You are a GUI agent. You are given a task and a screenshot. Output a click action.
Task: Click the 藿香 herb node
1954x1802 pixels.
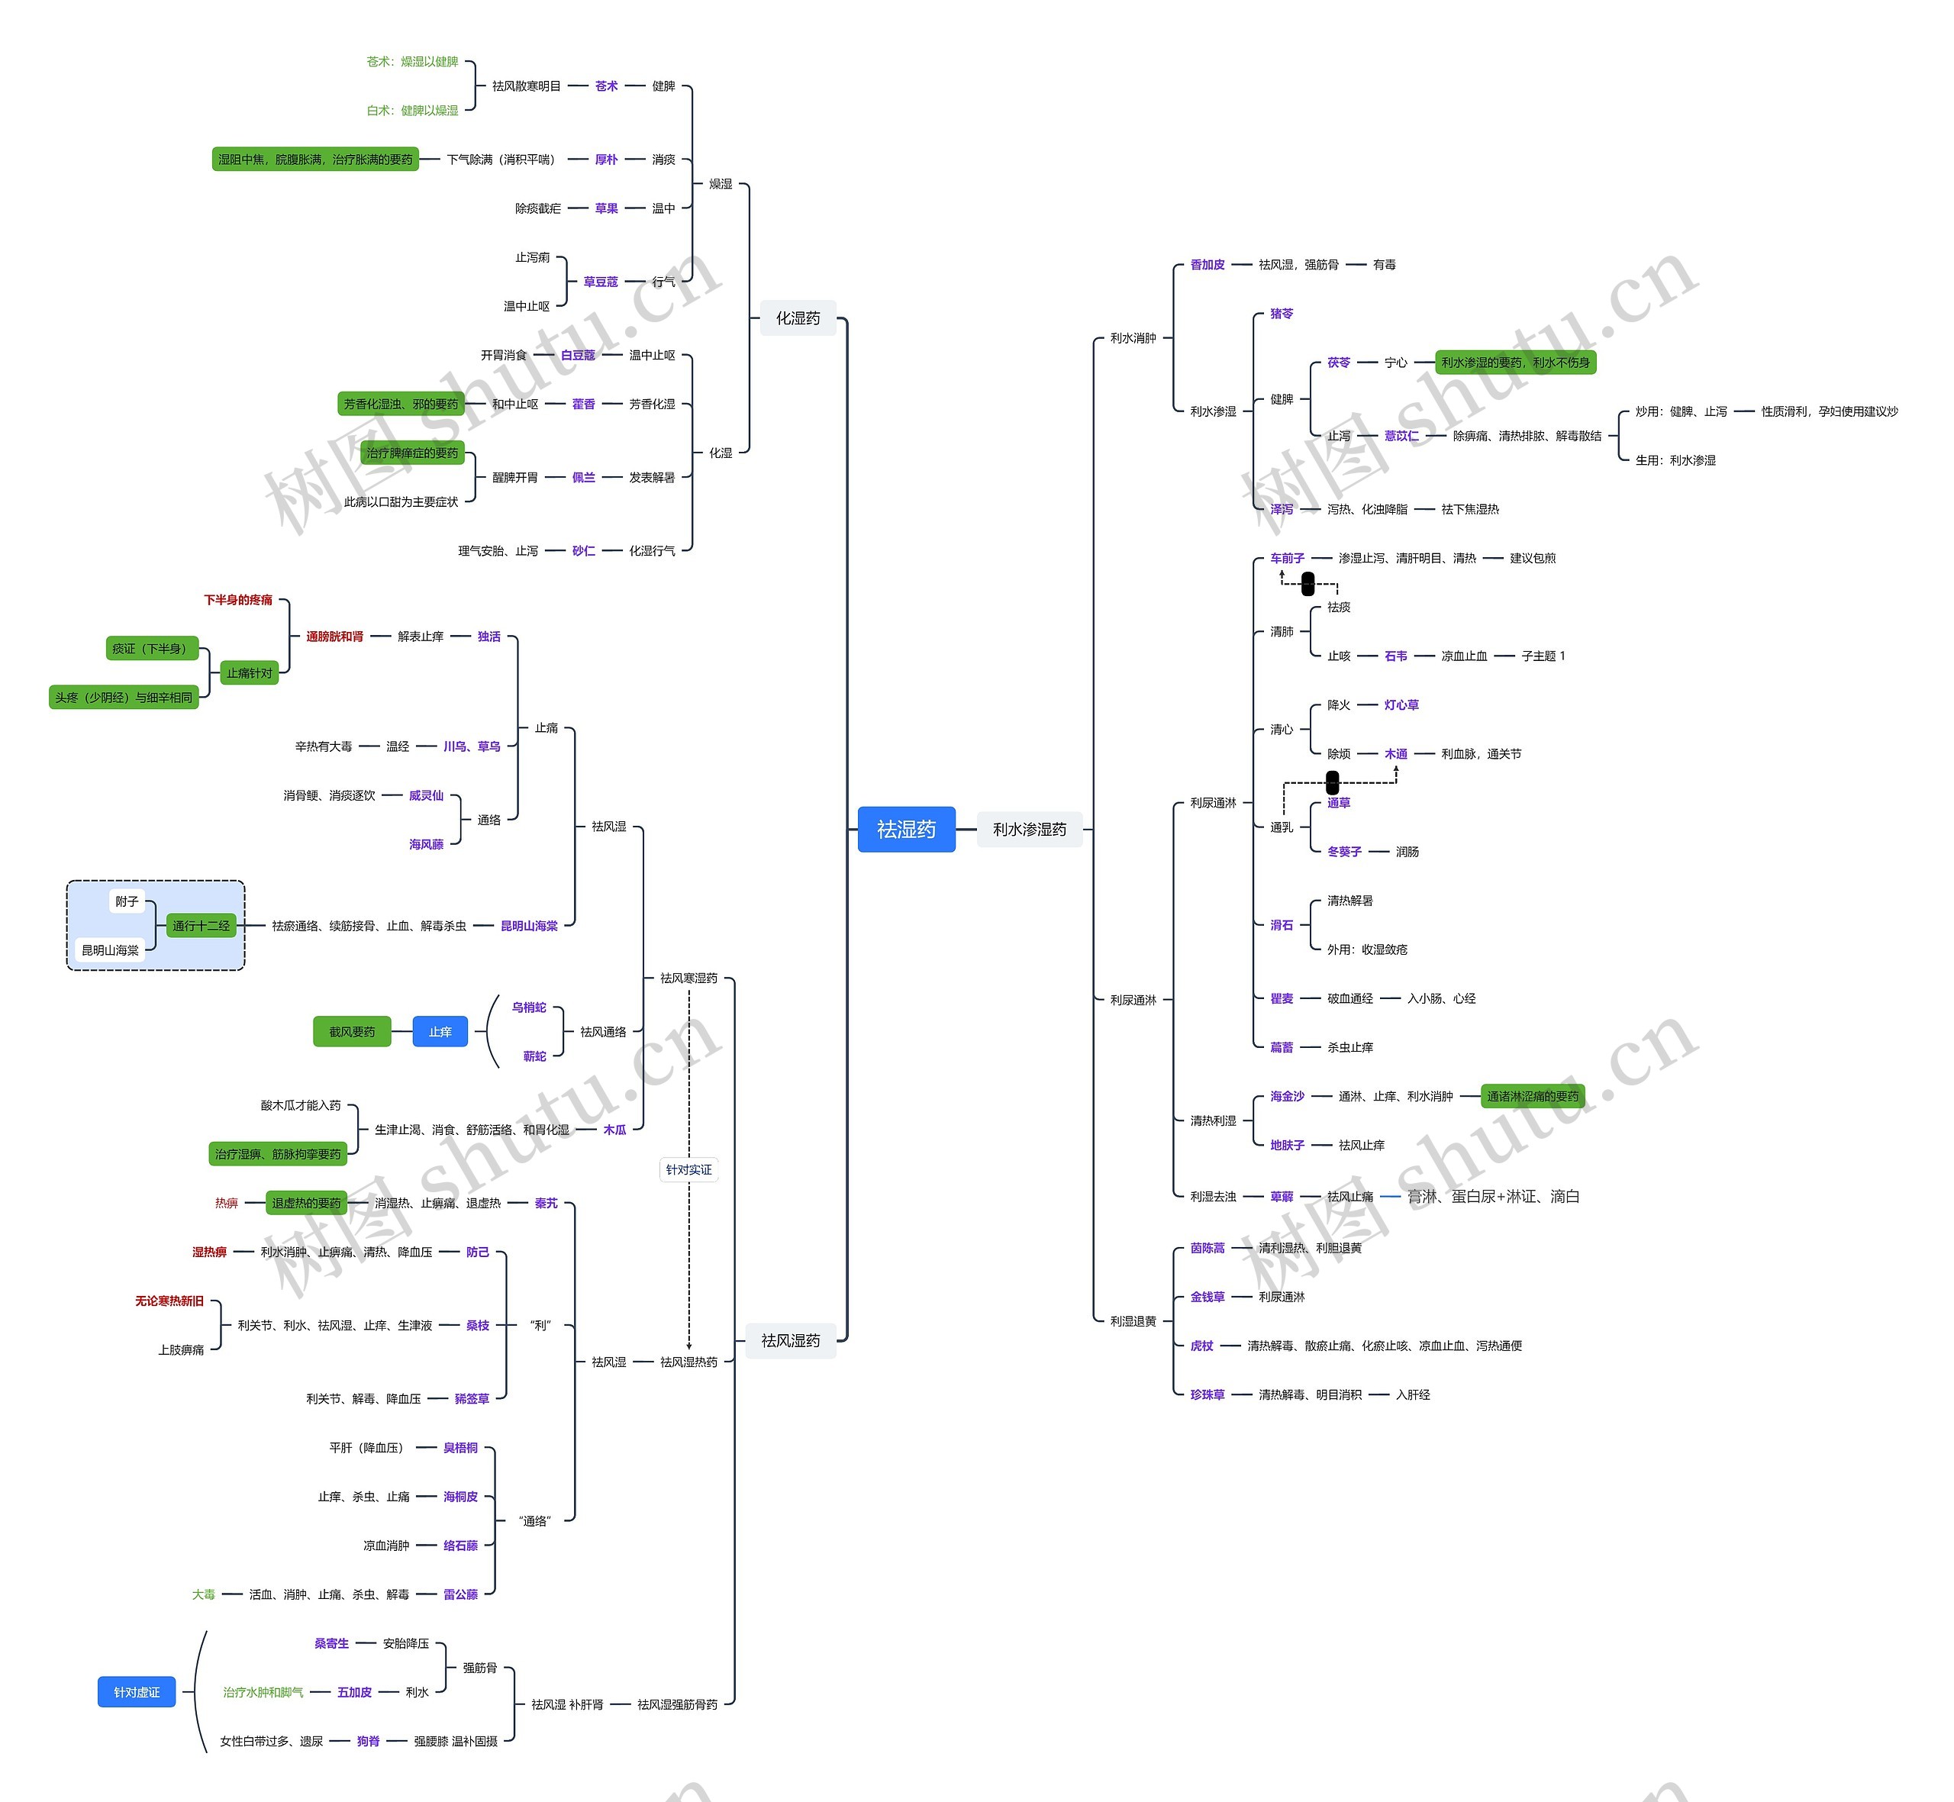pyautogui.click(x=584, y=404)
